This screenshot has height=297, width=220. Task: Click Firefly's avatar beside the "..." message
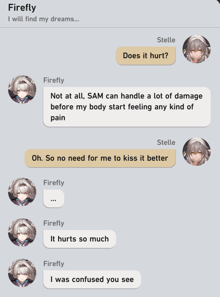point(22,192)
